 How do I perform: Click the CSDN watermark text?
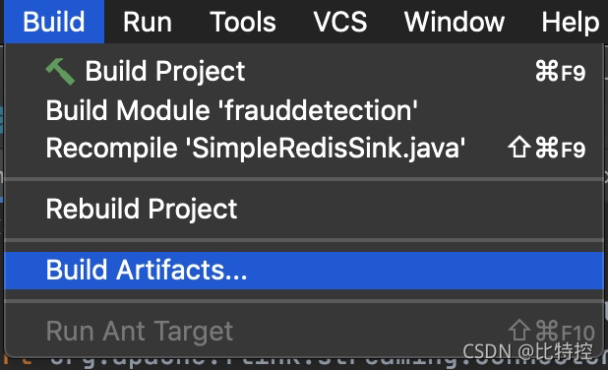pos(527,351)
